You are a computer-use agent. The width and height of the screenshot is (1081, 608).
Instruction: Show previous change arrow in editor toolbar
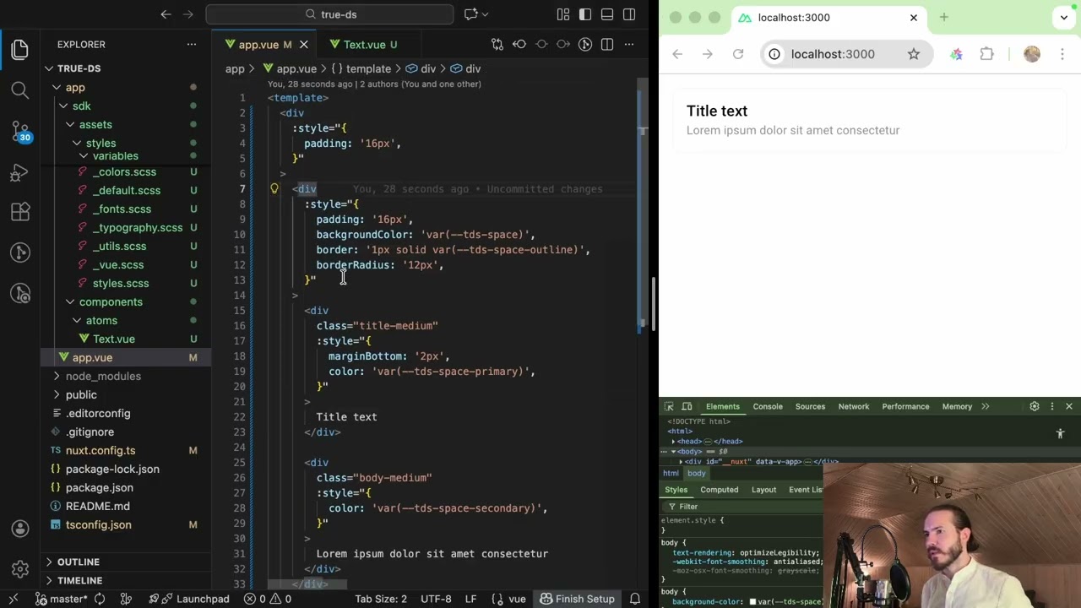point(519,44)
